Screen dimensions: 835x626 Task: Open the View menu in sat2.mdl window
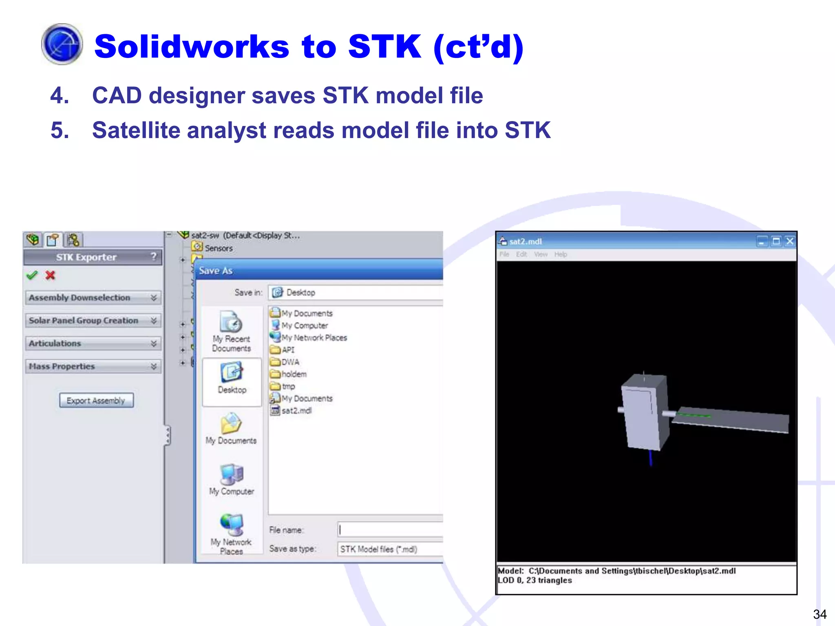coord(541,254)
